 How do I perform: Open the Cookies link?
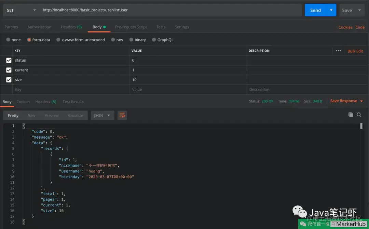[345, 27]
